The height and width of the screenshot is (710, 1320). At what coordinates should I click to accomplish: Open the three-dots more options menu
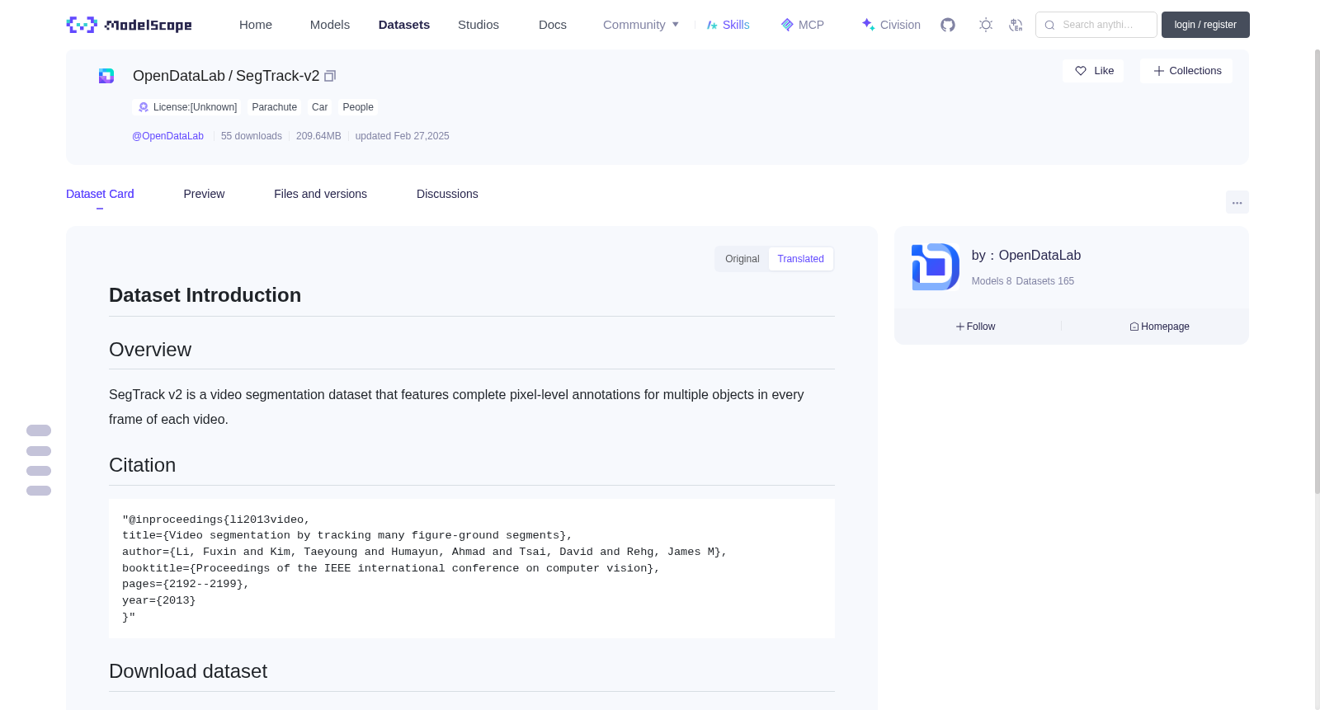click(1237, 202)
